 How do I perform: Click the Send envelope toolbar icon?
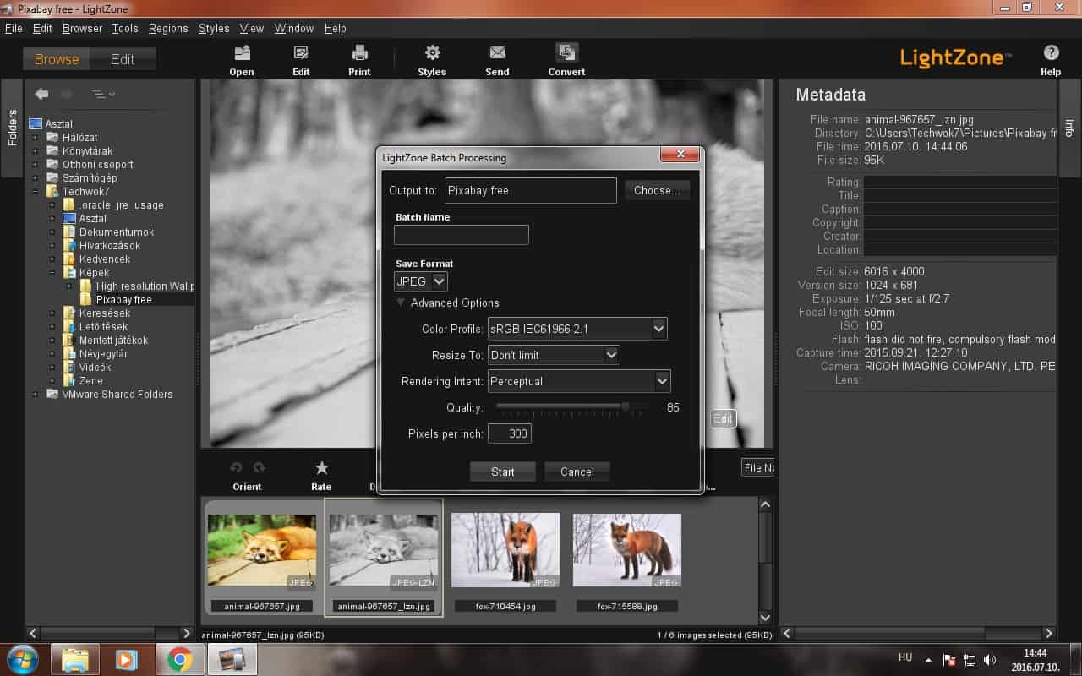497,53
